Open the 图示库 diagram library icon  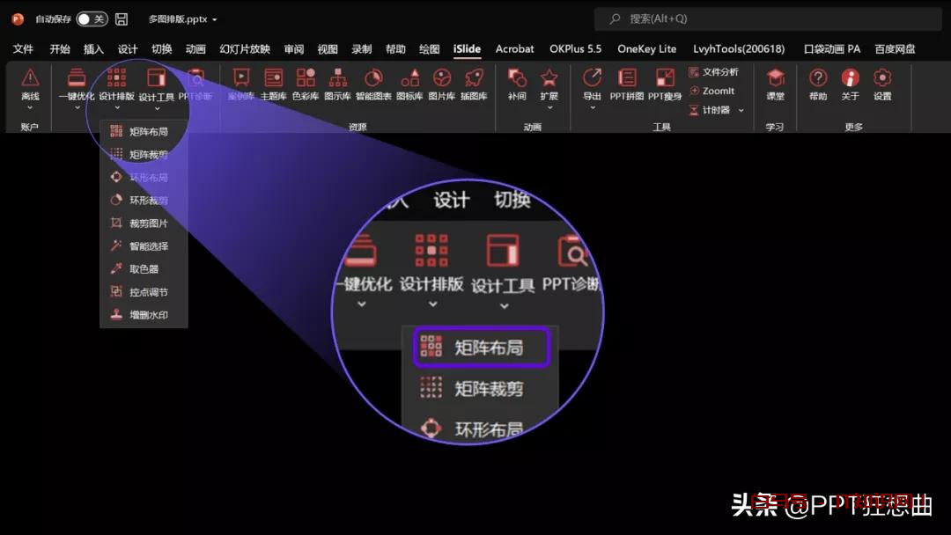337,84
